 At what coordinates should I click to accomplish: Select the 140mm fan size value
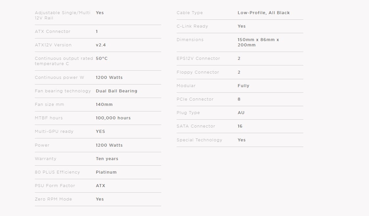tap(104, 104)
